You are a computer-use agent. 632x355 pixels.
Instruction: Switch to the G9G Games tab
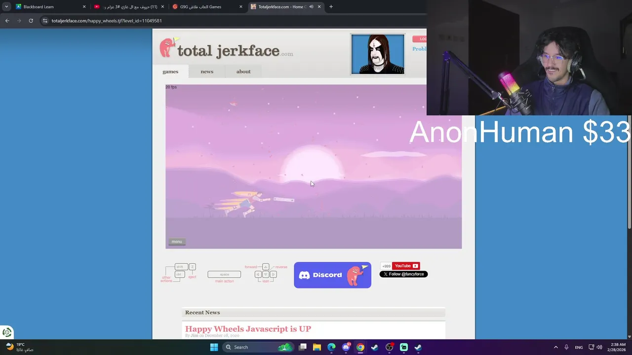click(206, 7)
